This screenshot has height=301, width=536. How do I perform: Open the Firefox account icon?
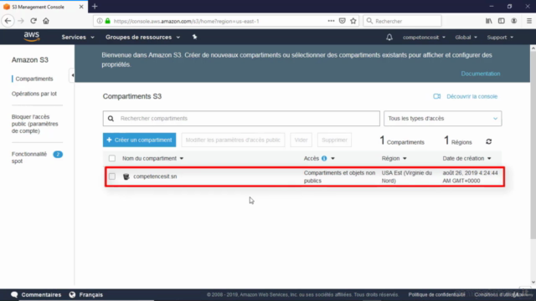(x=513, y=21)
